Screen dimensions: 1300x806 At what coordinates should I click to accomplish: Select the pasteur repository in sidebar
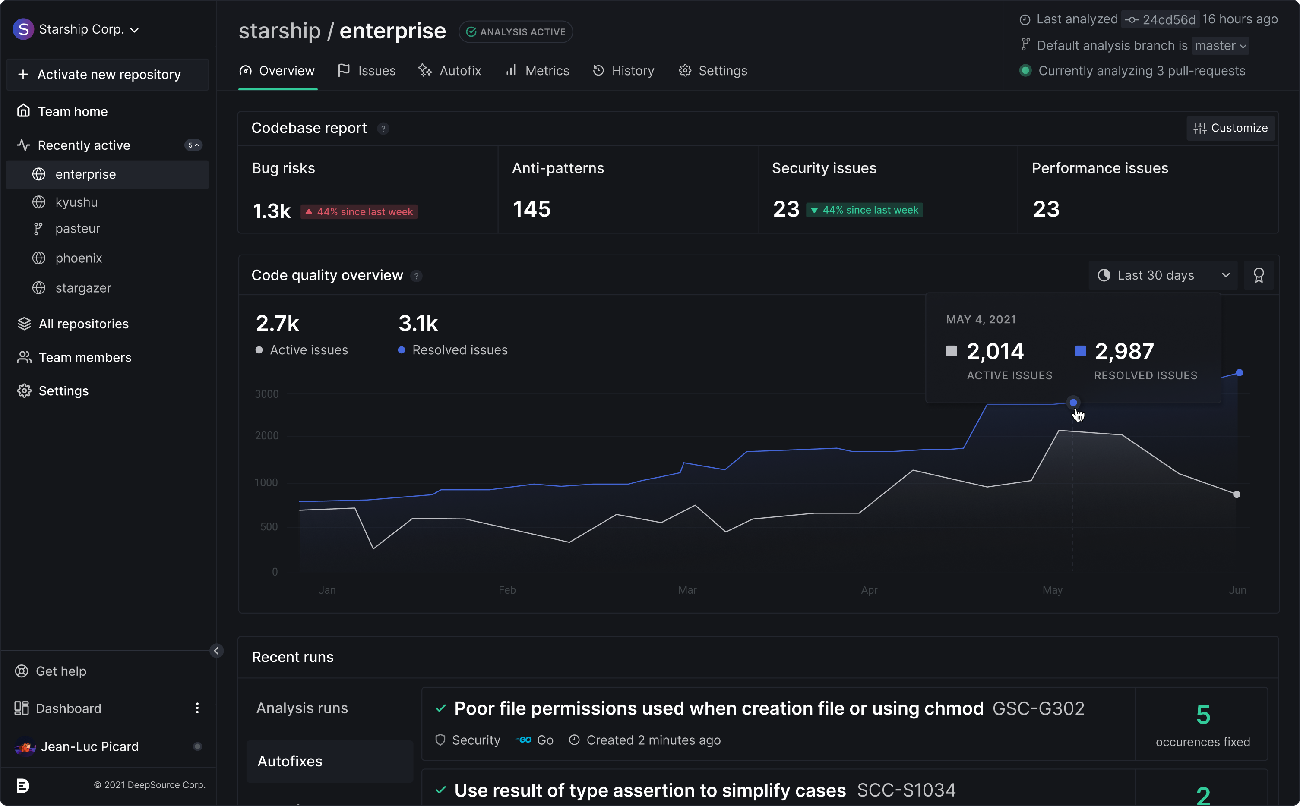coord(77,229)
